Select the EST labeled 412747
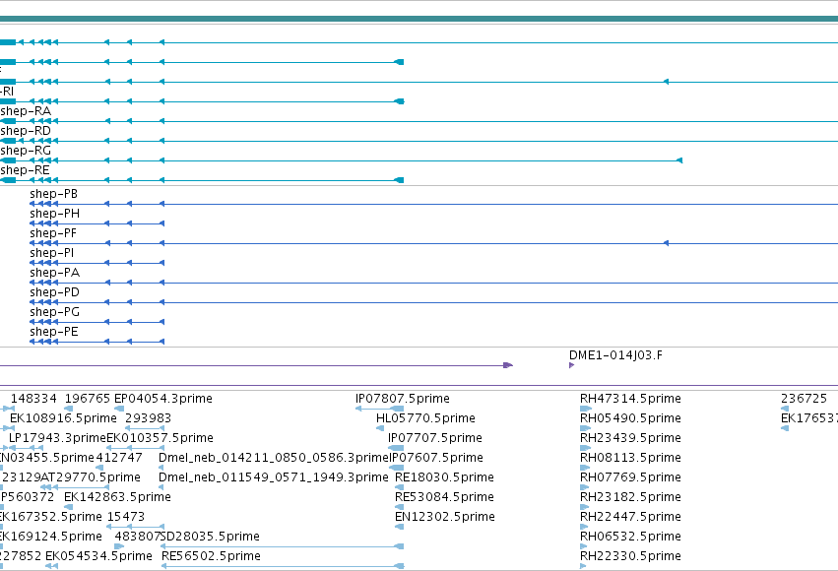This screenshot has width=838, height=571. click(119, 458)
